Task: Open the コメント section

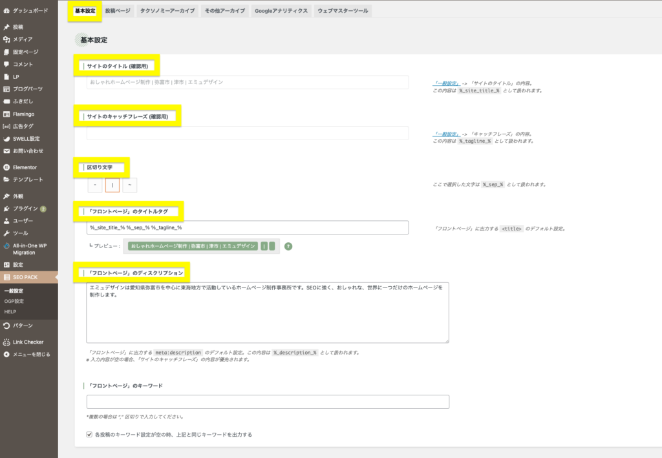Action: tap(23, 64)
